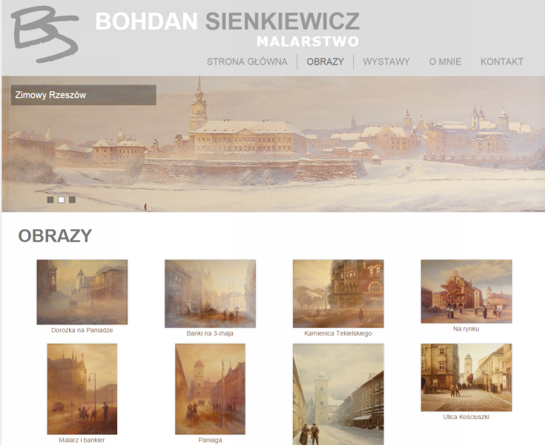View the Malarz i bankier painting thumbnail
545x445 pixels.
(82, 389)
